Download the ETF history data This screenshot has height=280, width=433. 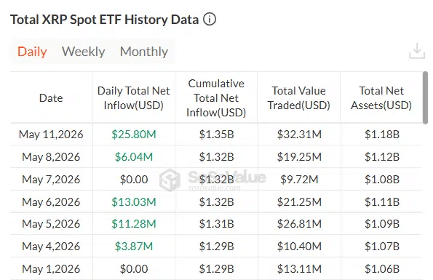(417, 51)
